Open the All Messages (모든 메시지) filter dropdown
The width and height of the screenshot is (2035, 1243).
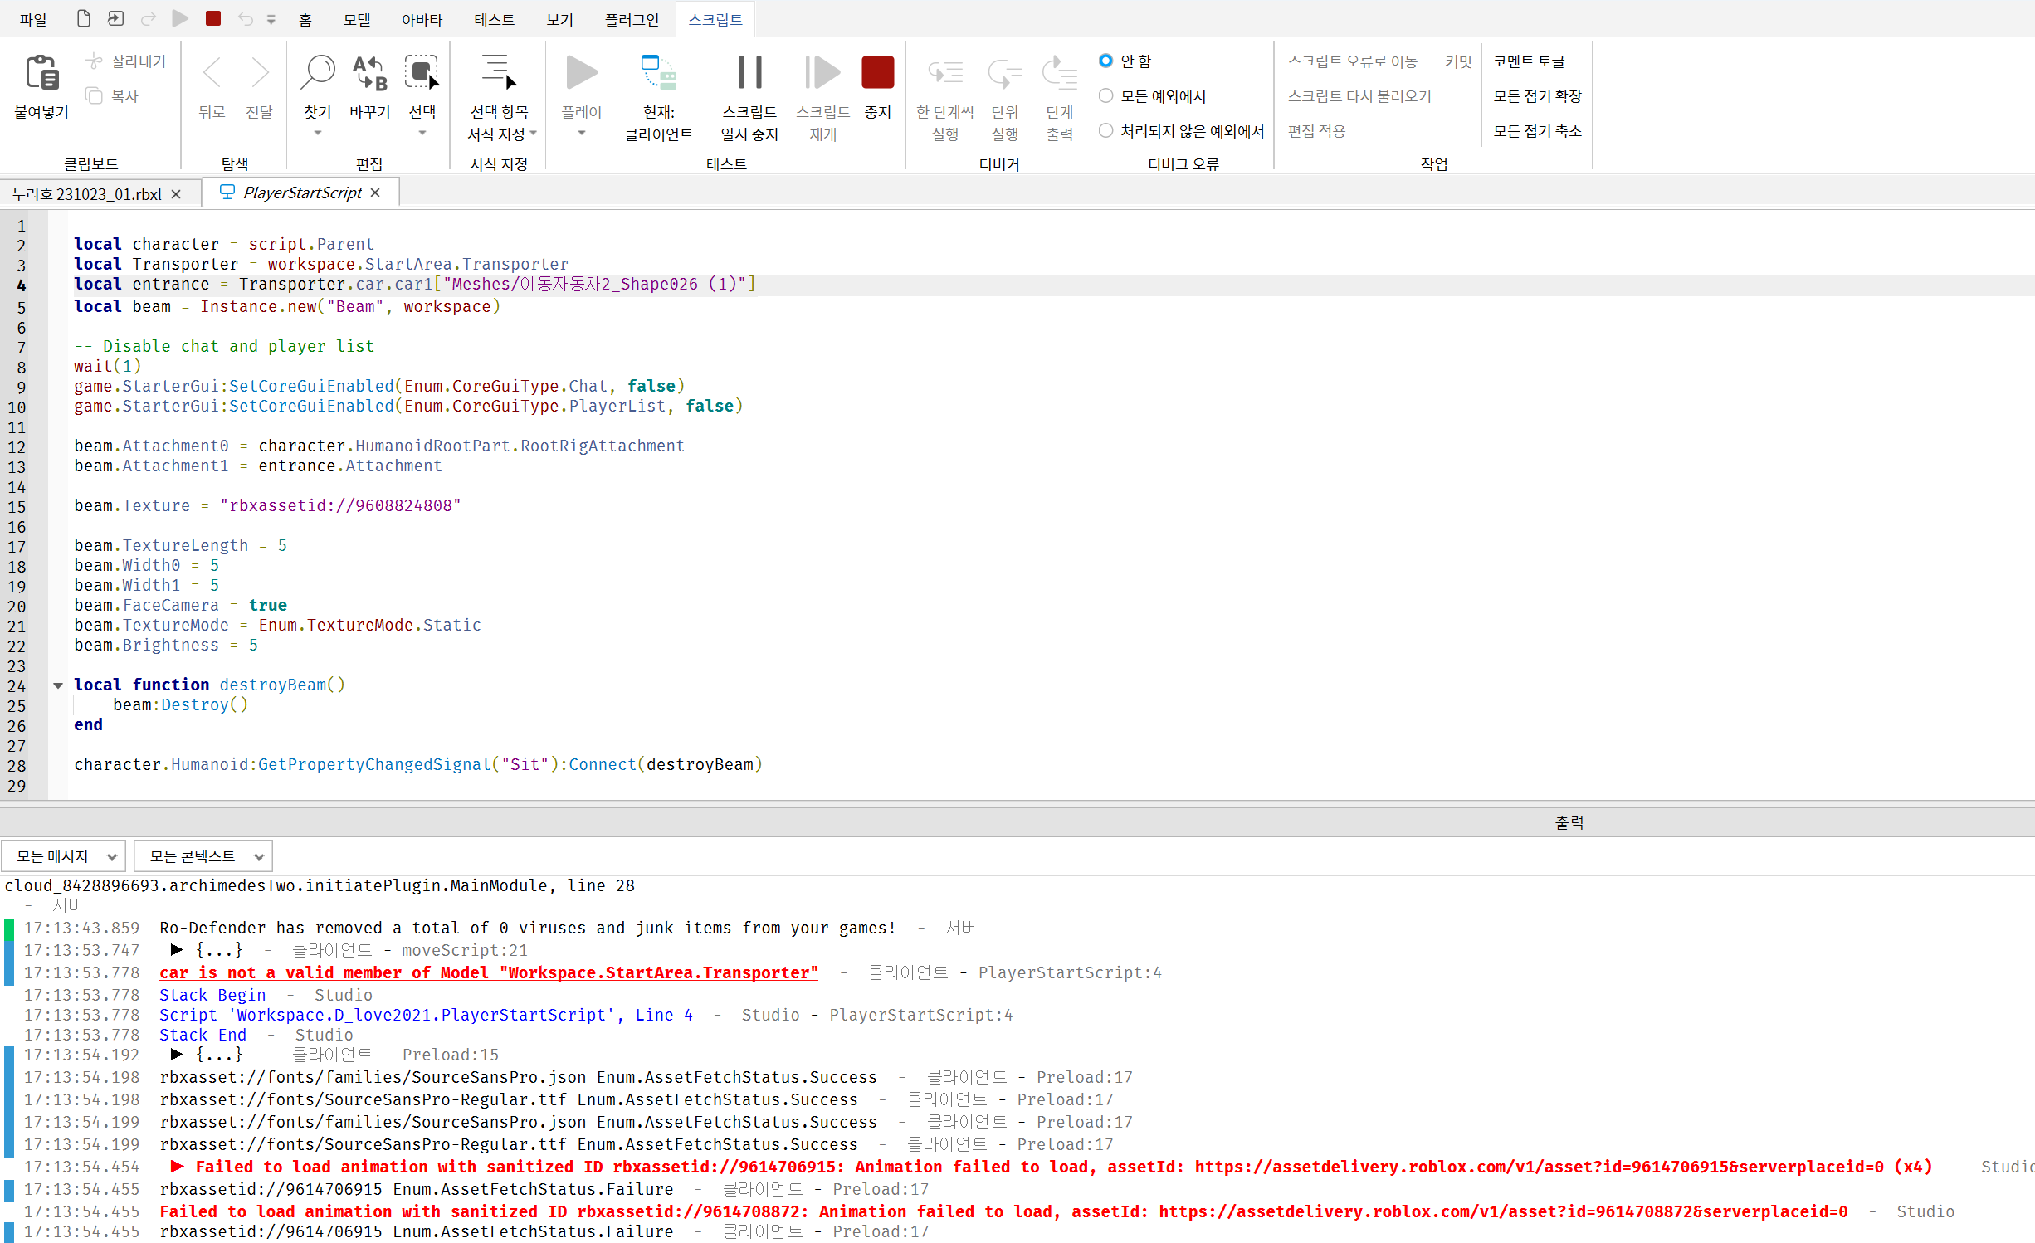tap(63, 855)
